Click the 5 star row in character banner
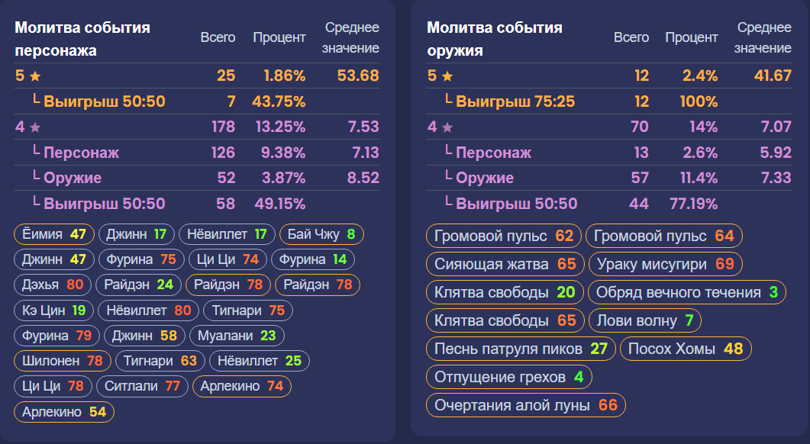The image size is (810, 444). coord(197,76)
